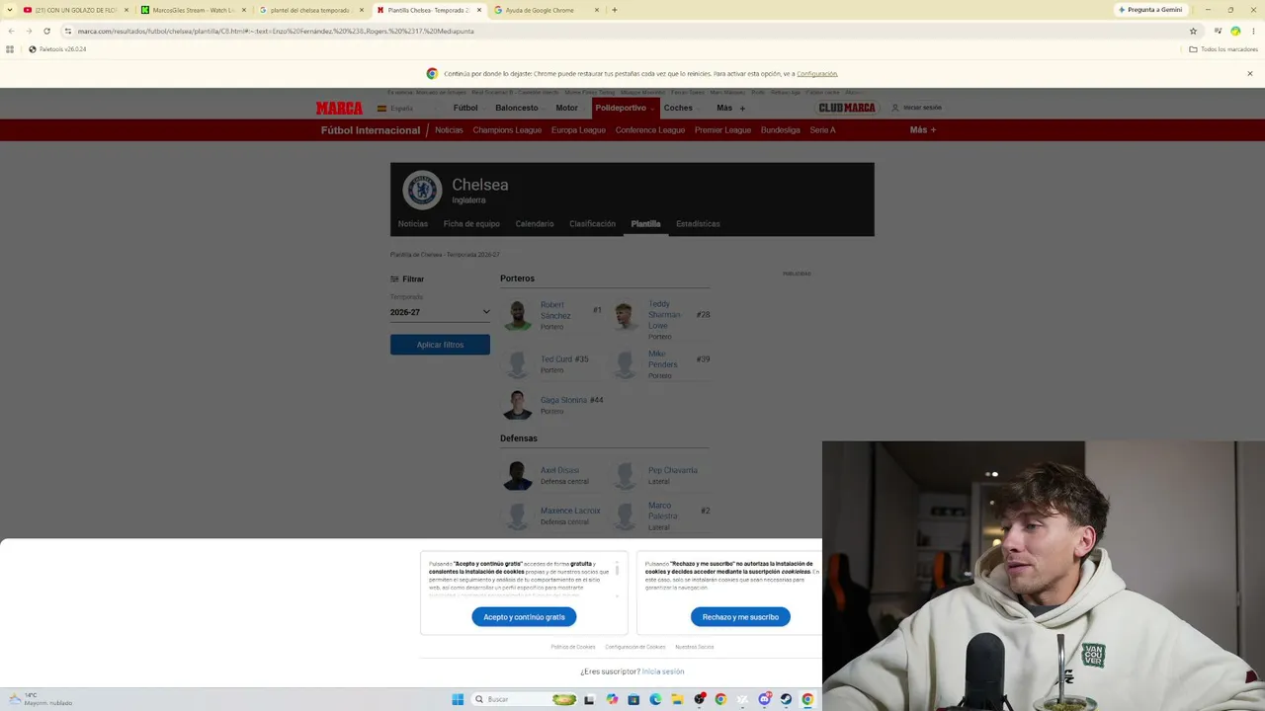Viewport: 1265px width, 711px height.
Task: Switch to the 'plantel del chelsea temporada' Google tab
Action: pyautogui.click(x=310, y=10)
